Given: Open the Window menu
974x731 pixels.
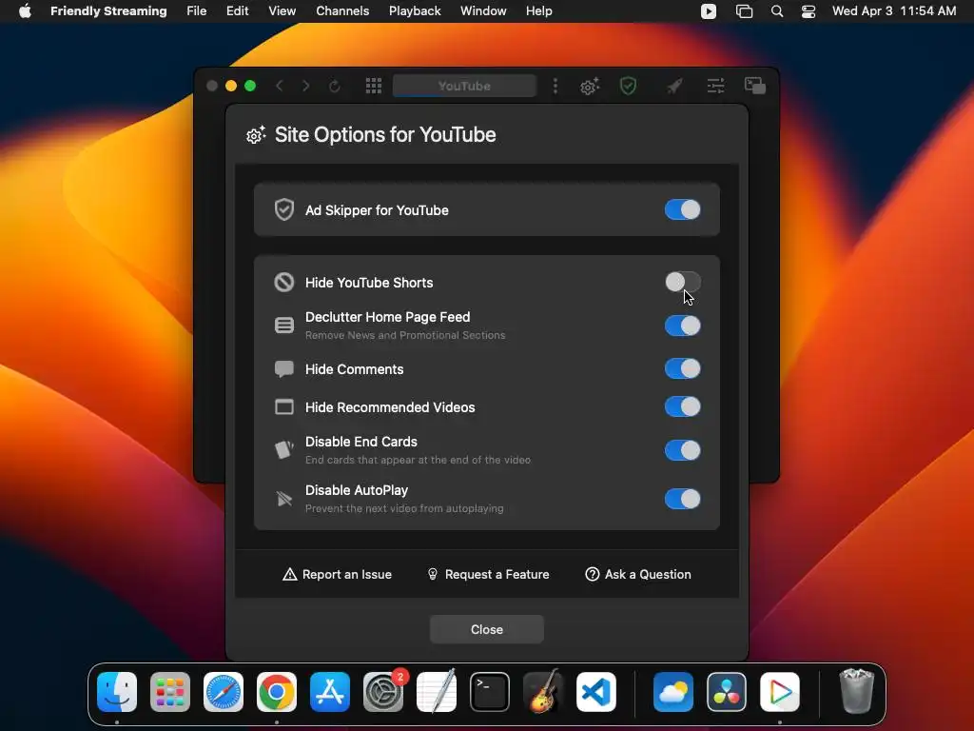Looking at the screenshot, I should [x=483, y=10].
